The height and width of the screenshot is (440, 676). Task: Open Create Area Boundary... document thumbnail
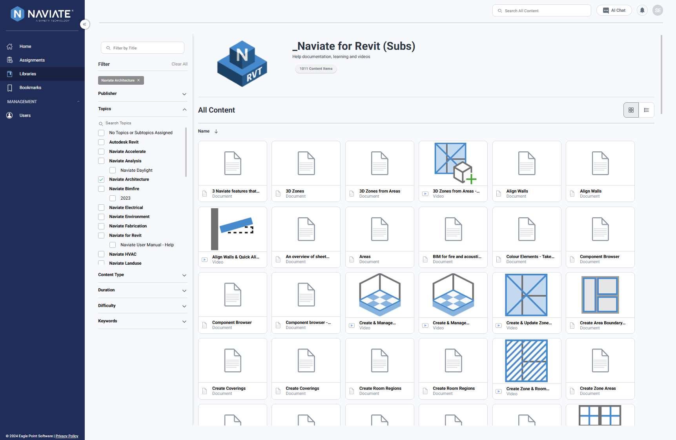(x=600, y=295)
